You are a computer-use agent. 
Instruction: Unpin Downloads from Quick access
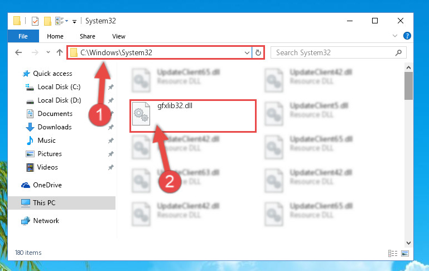click(x=111, y=127)
